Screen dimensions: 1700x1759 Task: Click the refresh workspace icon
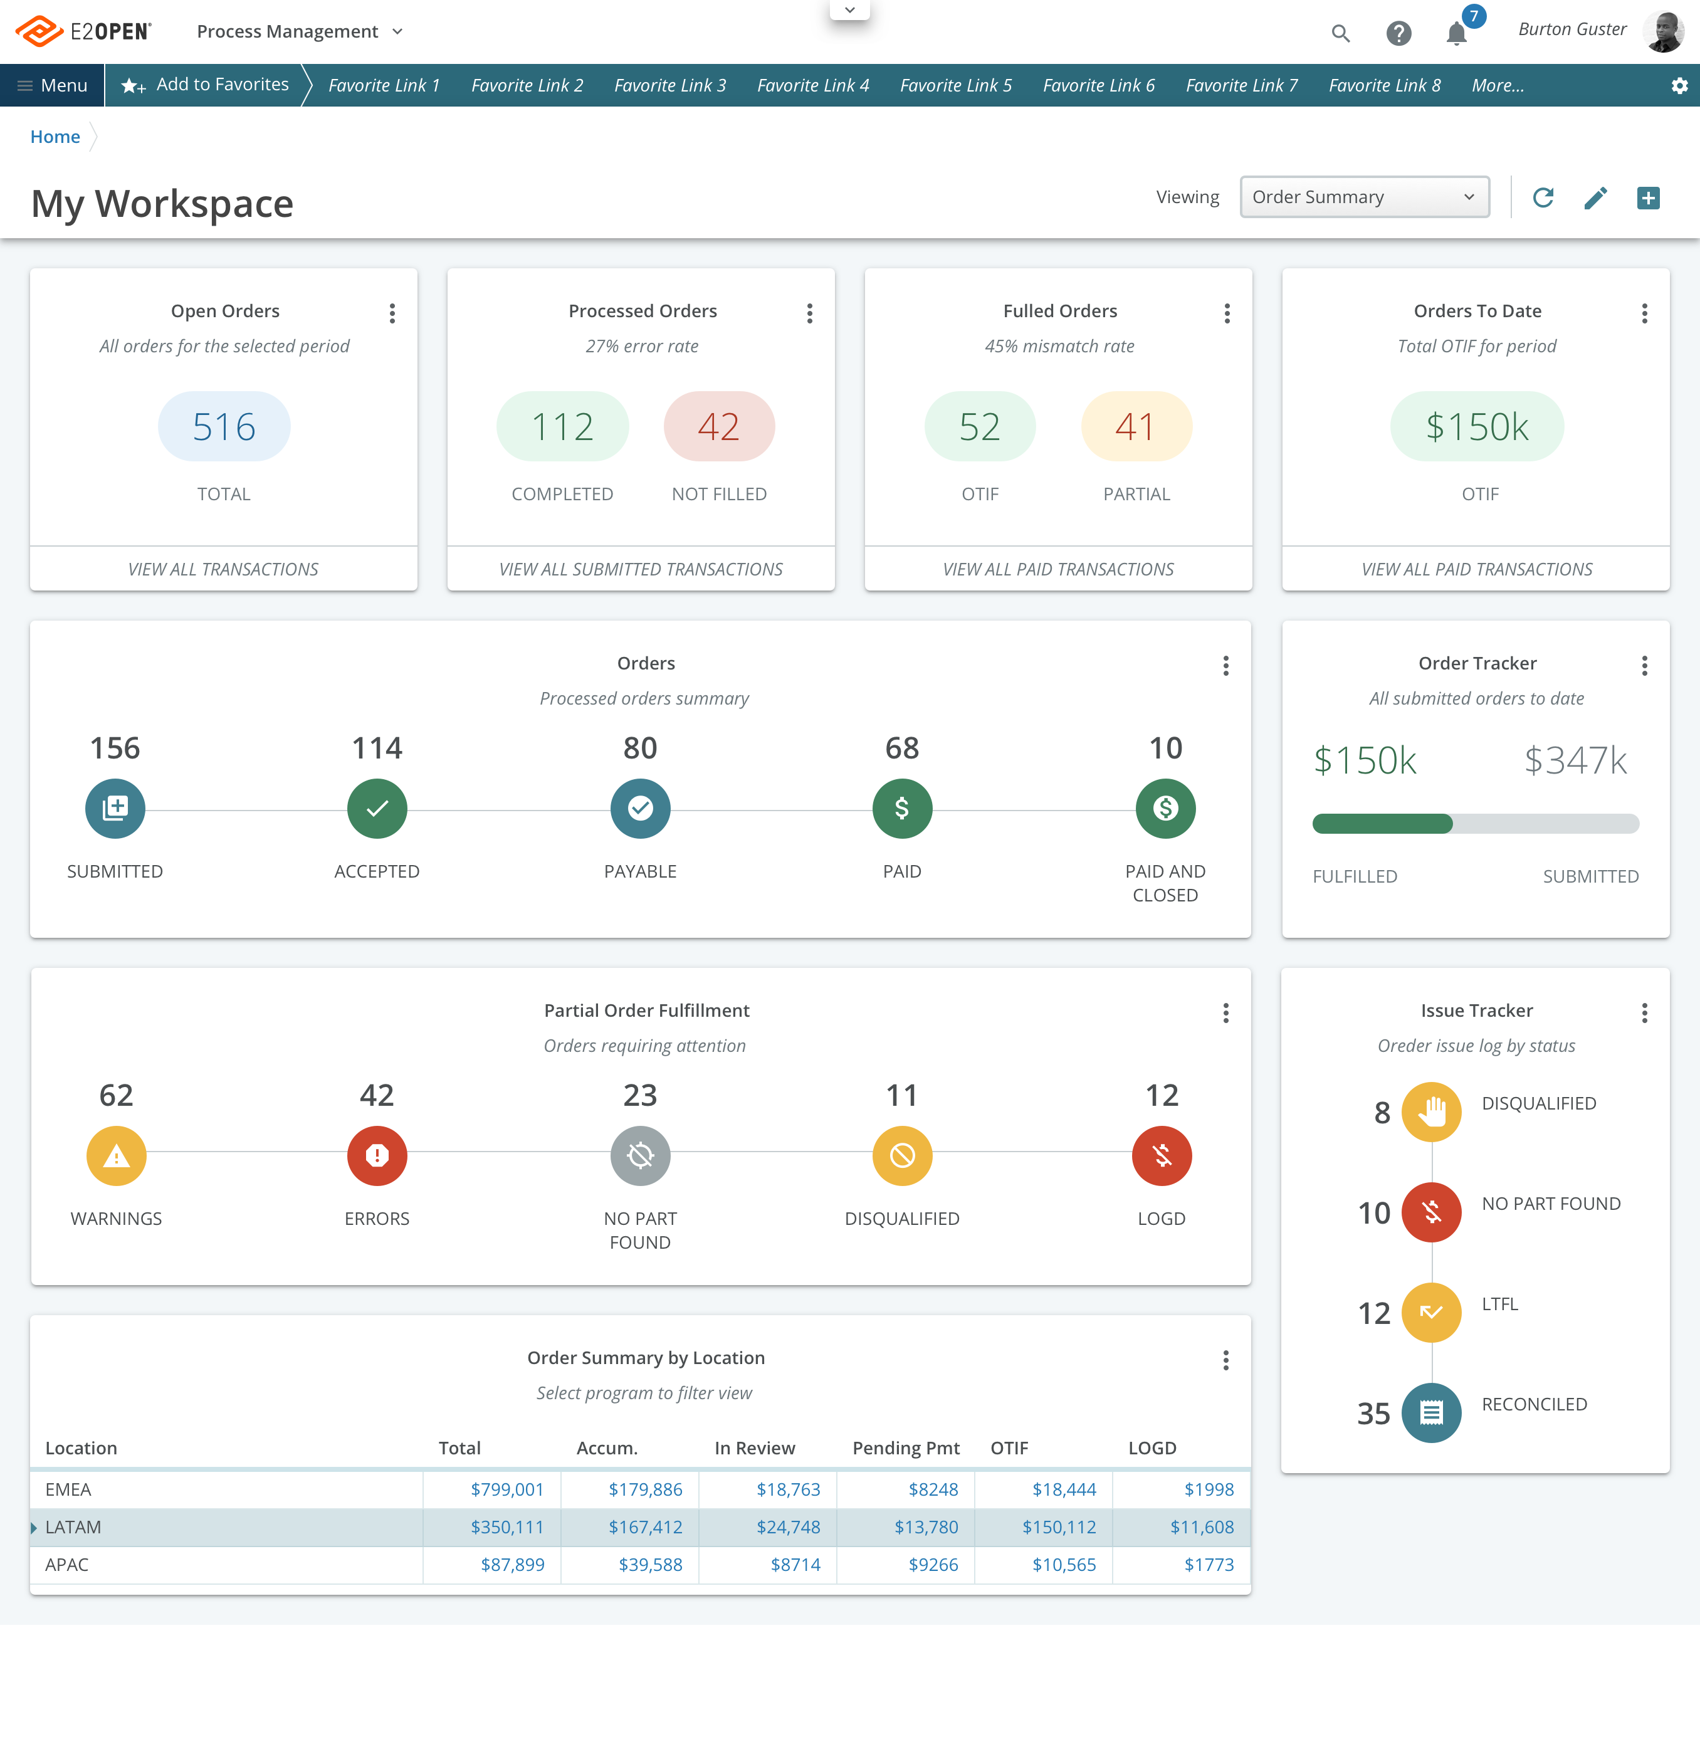pyautogui.click(x=1542, y=197)
